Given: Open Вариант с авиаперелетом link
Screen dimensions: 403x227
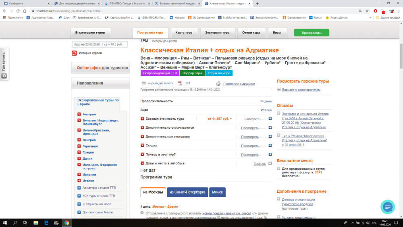Looking at the screenshot, I should [x=301, y=90].
